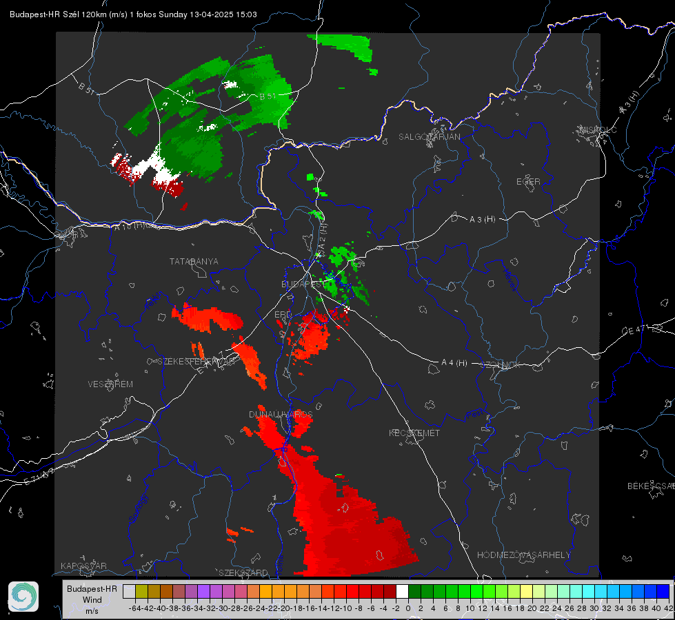675x620 pixels.
Task: Select the blue Somogy county label
Action: [x=138, y=508]
